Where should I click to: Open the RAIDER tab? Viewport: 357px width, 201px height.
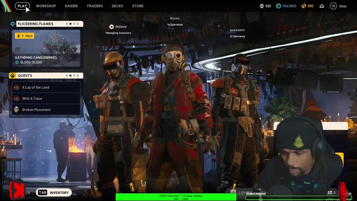click(x=71, y=6)
